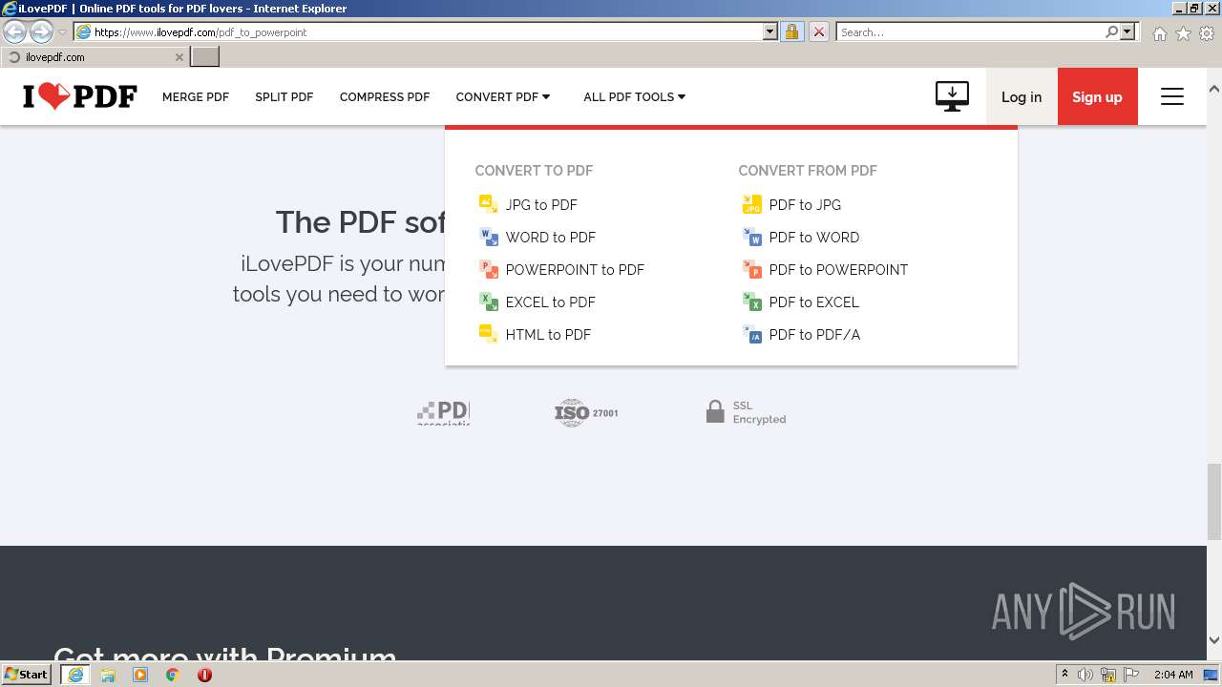Click the security lock icon in address bar
1222x687 pixels.
(x=791, y=31)
